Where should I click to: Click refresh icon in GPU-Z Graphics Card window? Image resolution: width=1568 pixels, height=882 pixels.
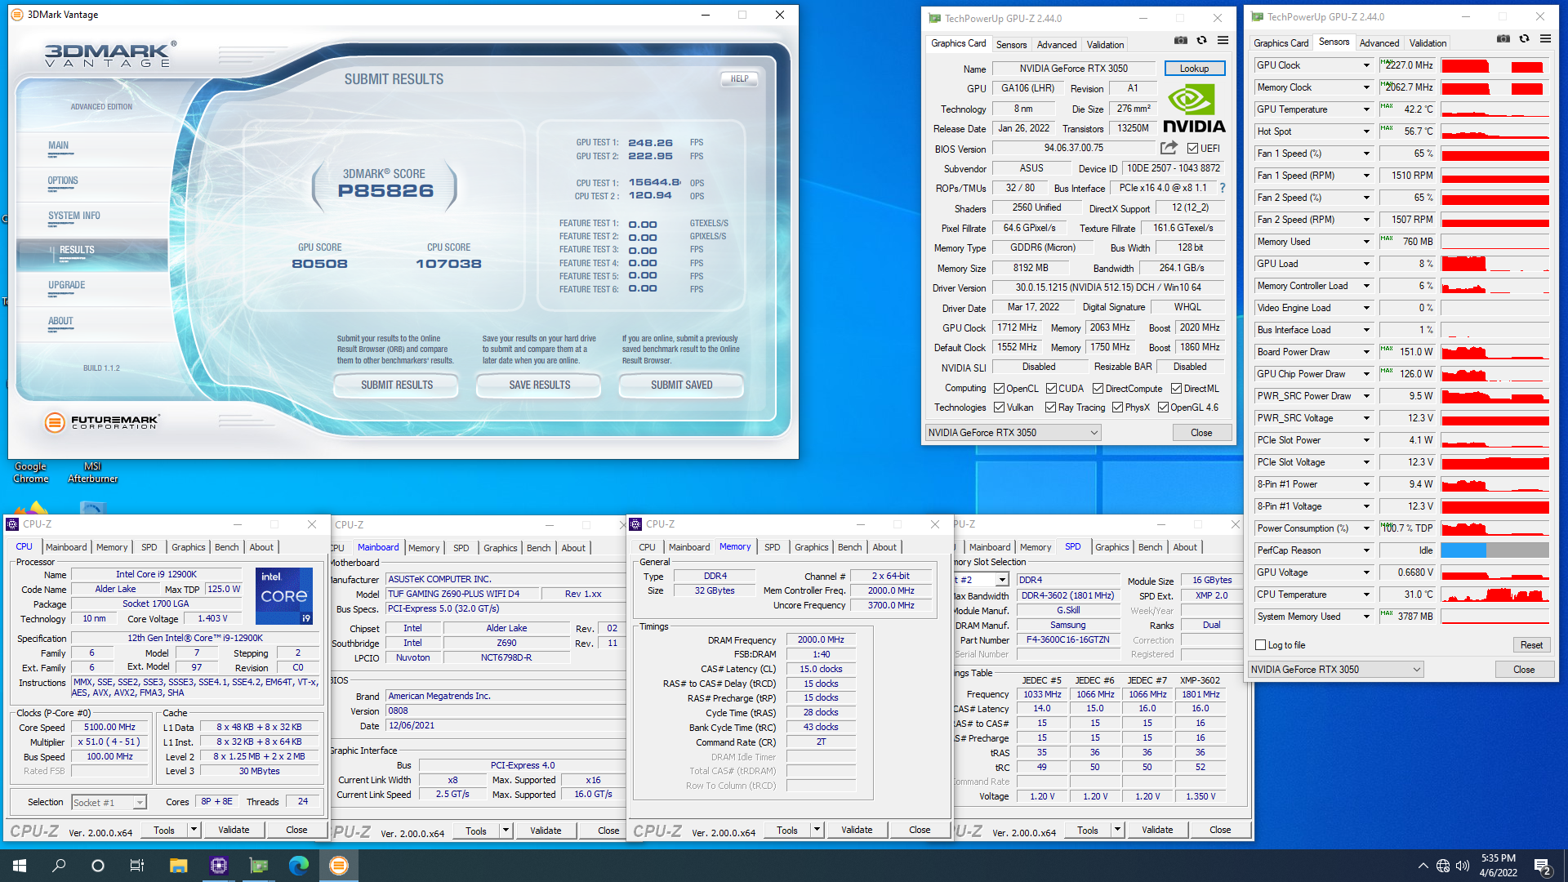[x=1201, y=40]
